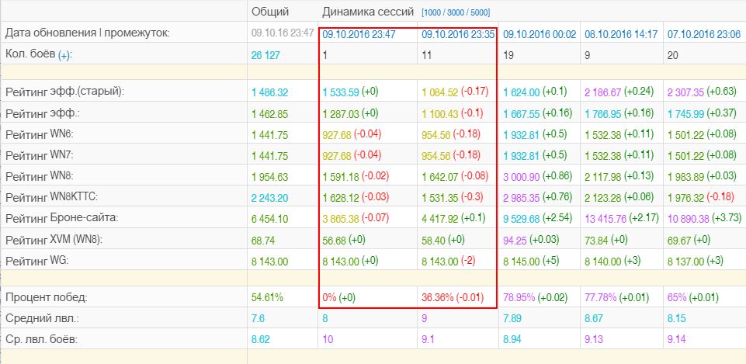The width and height of the screenshot is (746, 364).
Task: Click the 3 000.90 WN8 value
Action: pos(522,177)
